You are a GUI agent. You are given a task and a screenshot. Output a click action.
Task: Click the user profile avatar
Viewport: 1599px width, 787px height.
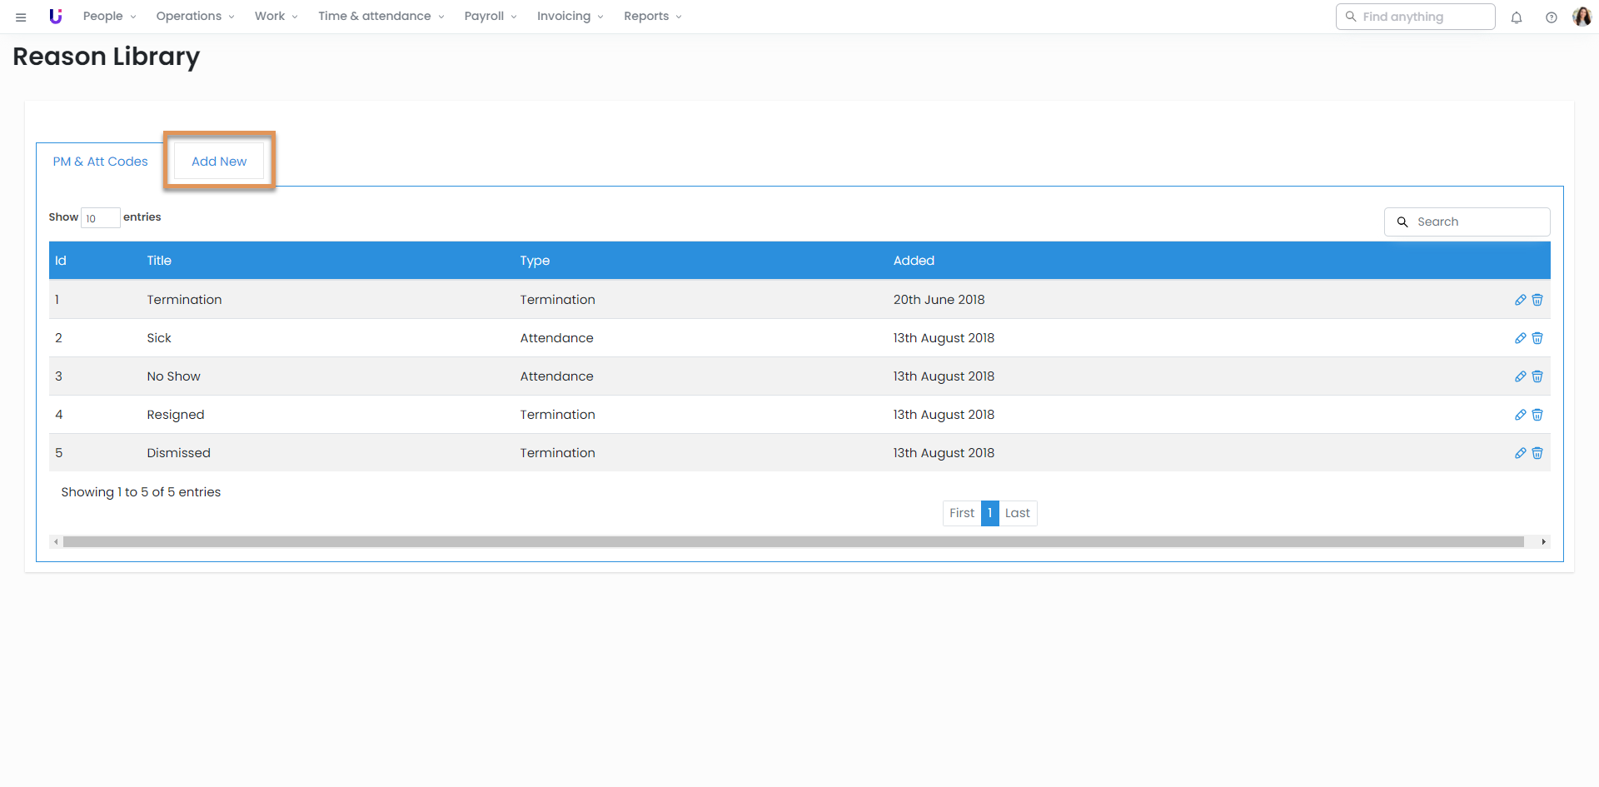pos(1582,17)
